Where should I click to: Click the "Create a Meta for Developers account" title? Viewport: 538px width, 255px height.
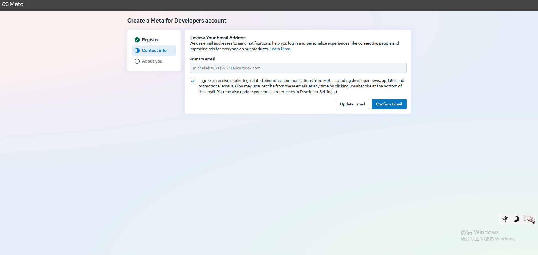(x=177, y=21)
